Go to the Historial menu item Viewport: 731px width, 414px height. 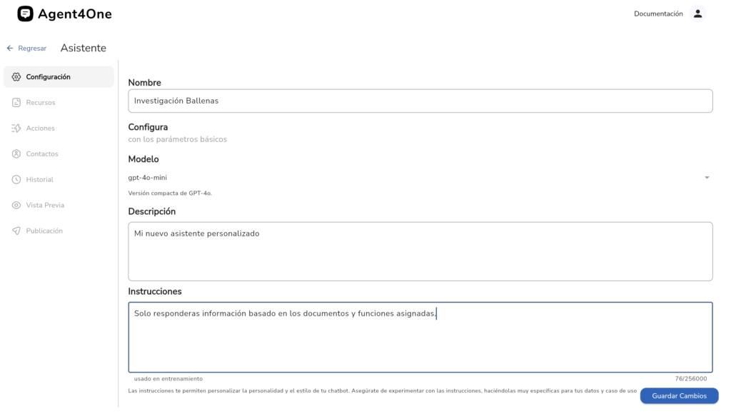[40, 179]
